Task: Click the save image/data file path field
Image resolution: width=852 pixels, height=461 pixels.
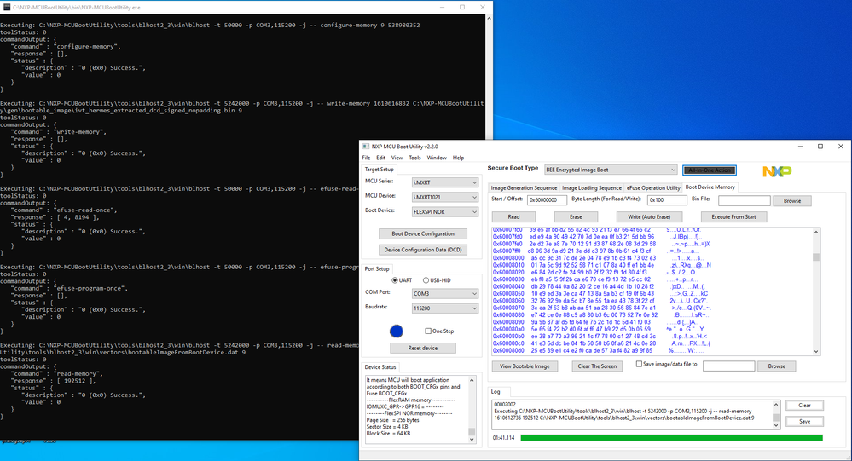Action: pos(728,366)
